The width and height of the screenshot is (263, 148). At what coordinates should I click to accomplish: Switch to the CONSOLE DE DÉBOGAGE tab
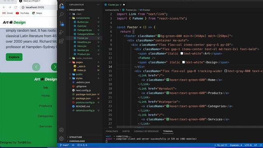pos(146,132)
